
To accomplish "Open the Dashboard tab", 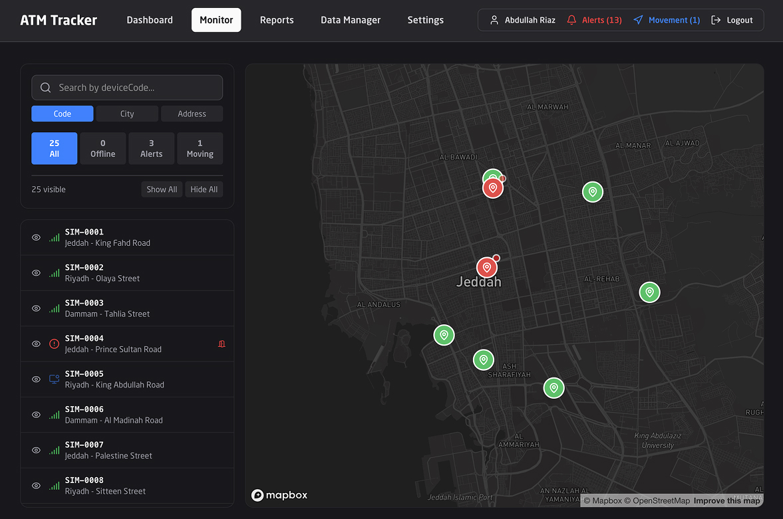I will tap(150, 20).
